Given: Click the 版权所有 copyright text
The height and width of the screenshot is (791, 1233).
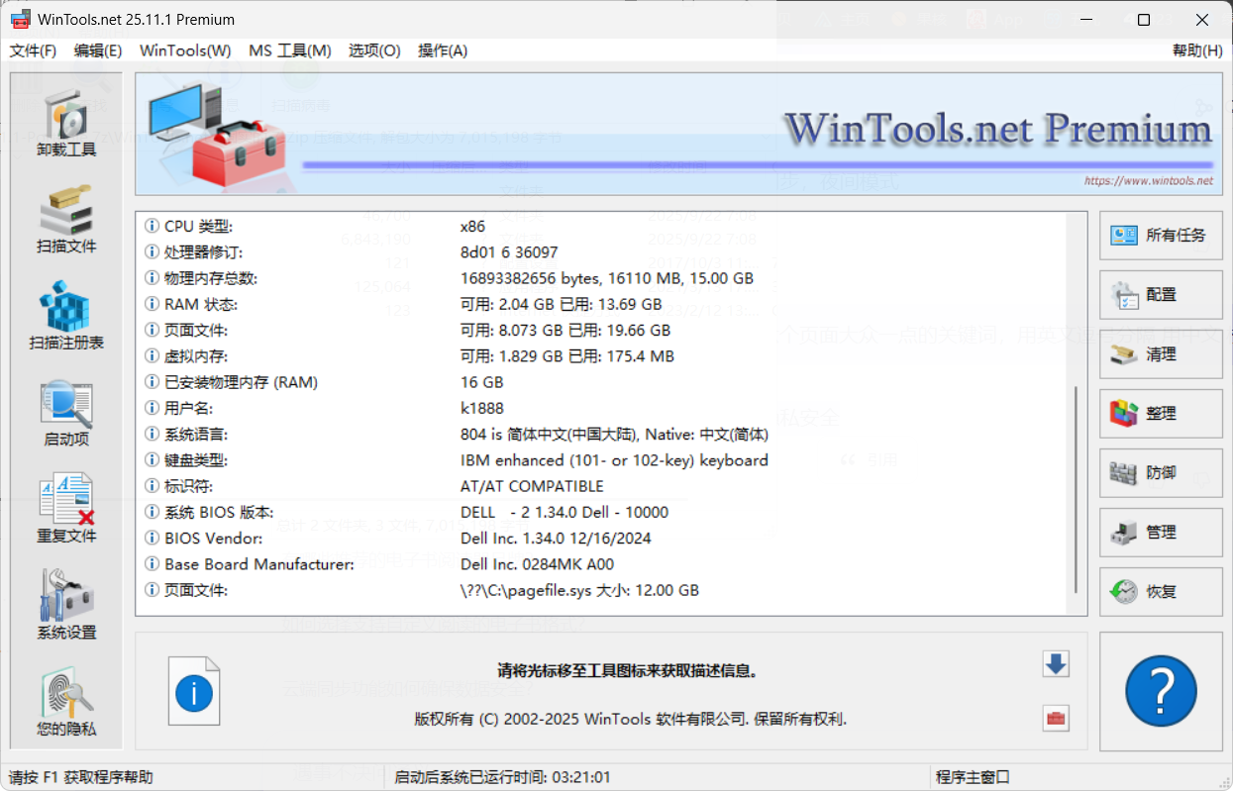Looking at the screenshot, I should click(631, 720).
